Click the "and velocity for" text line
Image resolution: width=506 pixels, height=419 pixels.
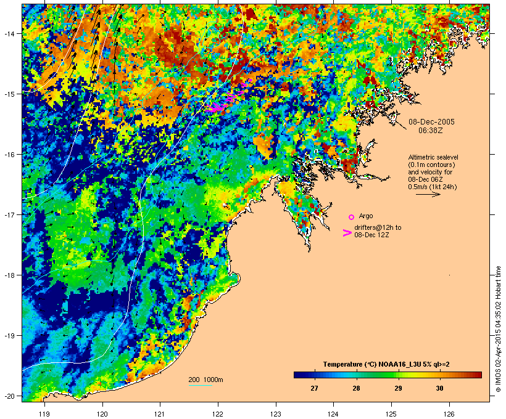point(430,172)
